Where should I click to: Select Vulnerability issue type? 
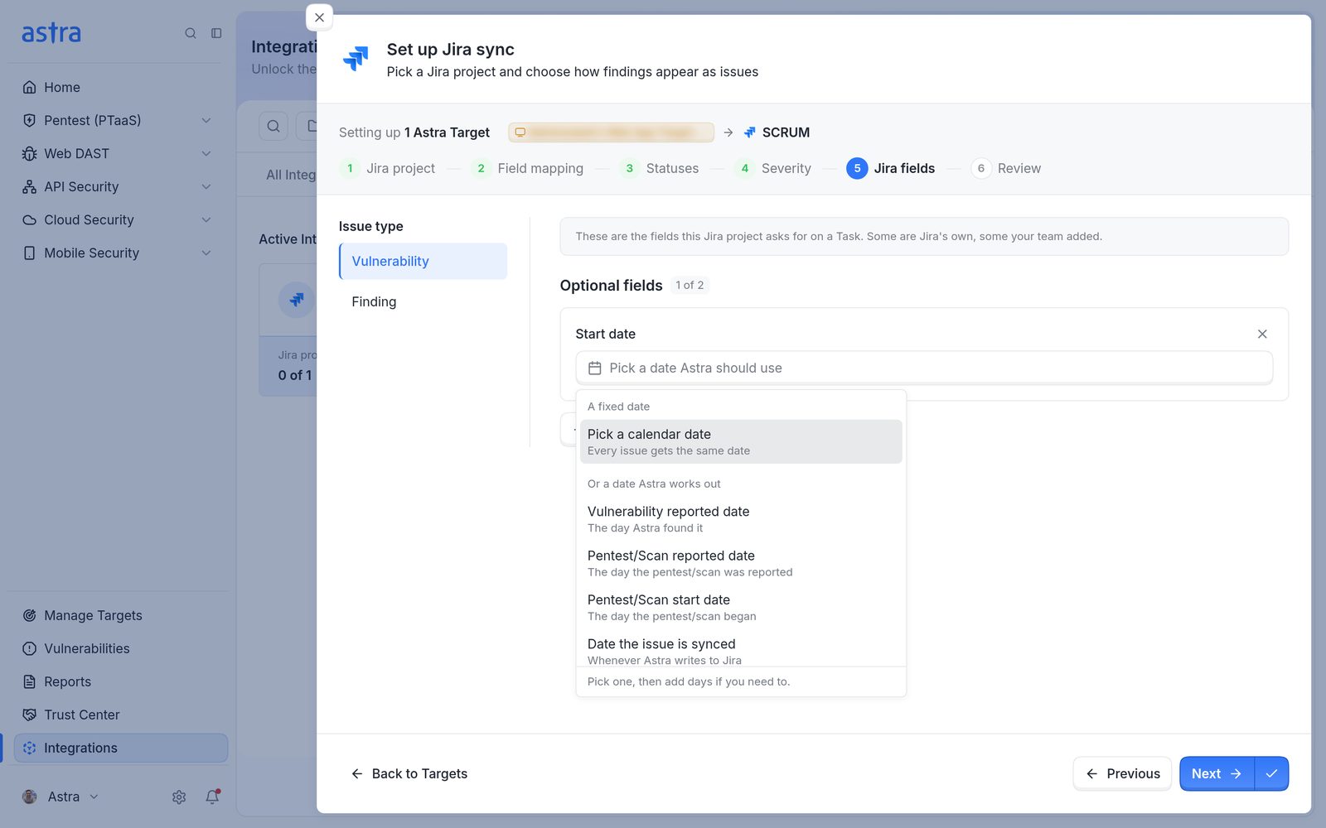[x=423, y=261]
